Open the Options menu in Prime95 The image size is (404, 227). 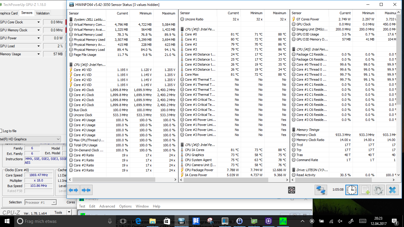click(125, 206)
